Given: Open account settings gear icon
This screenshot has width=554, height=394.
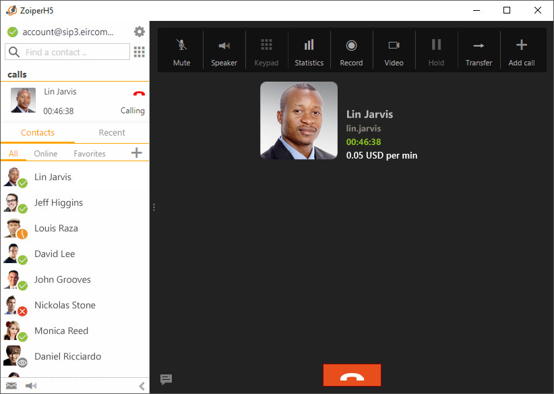Looking at the screenshot, I should coord(140,32).
